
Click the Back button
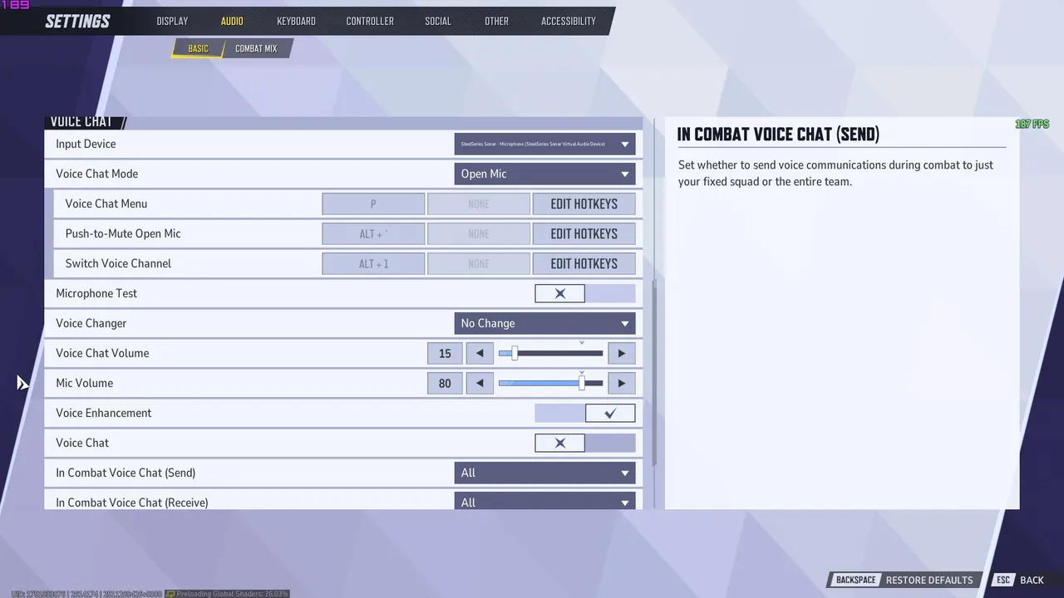click(x=1032, y=580)
